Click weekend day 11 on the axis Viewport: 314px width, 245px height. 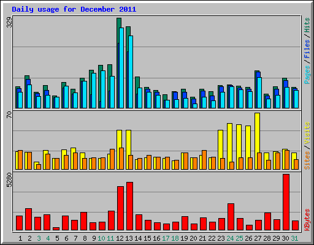tap(110, 238)
